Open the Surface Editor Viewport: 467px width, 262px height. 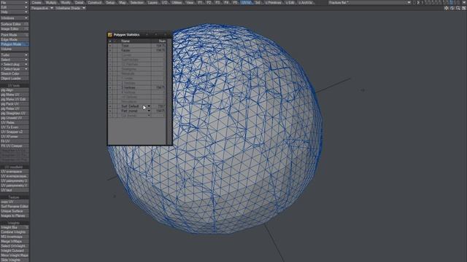pyautogui.click(x=15, y=24)
